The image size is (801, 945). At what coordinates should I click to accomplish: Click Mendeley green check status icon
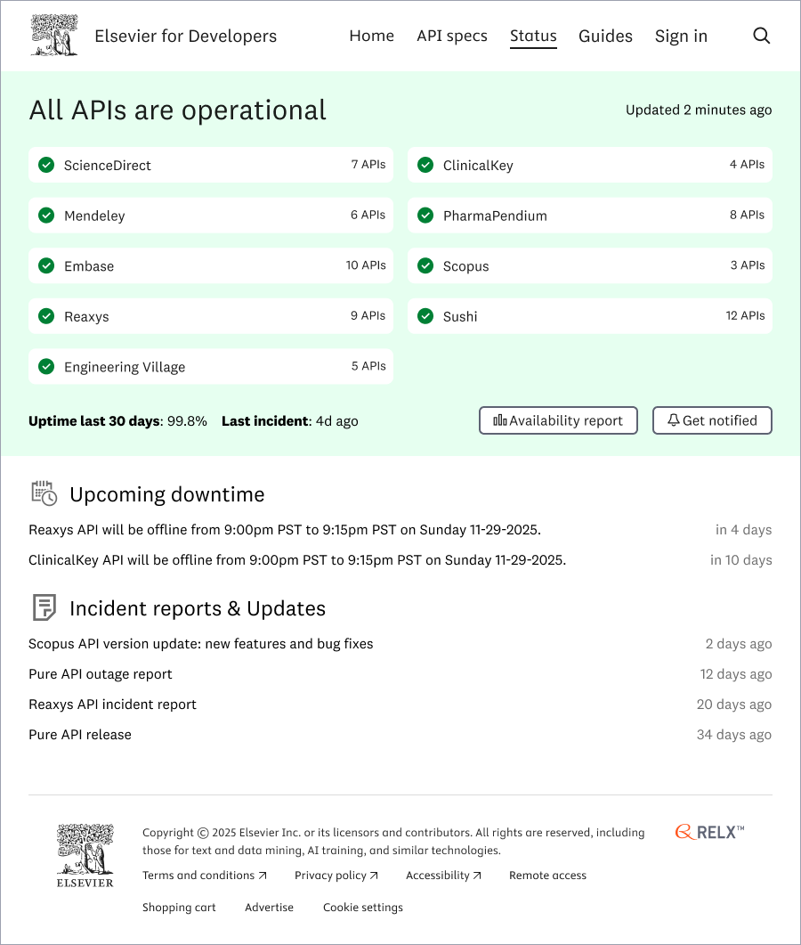(46, 216)
